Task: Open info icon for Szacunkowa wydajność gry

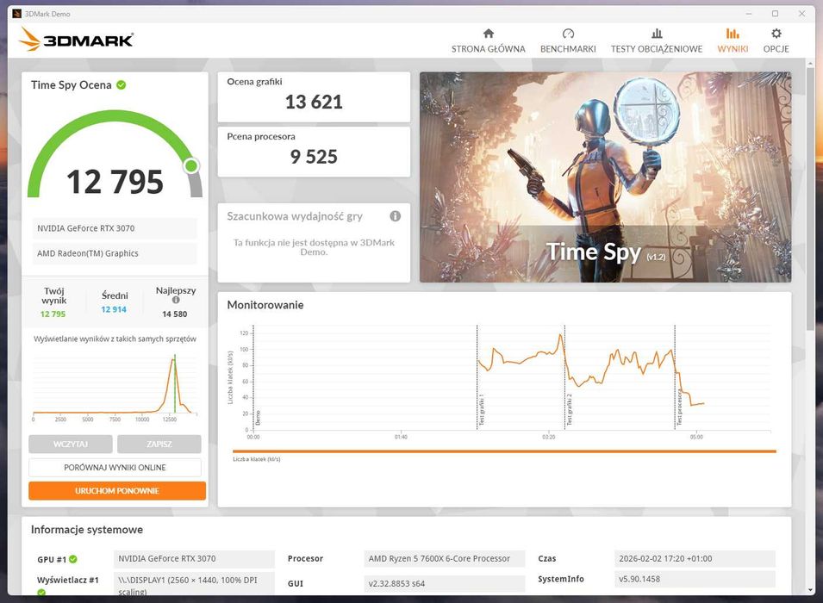Action: click(396, 216)
